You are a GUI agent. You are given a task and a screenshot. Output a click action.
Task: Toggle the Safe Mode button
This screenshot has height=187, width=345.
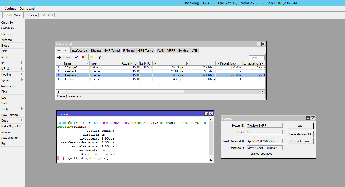tap(14, 15)
